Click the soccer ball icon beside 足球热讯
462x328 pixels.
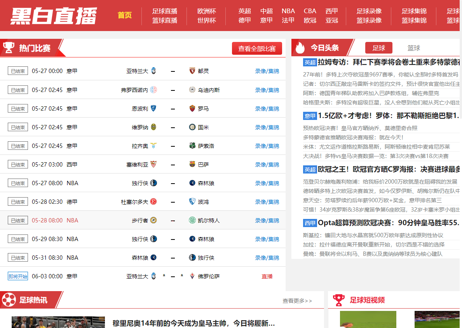click(9, 300)
